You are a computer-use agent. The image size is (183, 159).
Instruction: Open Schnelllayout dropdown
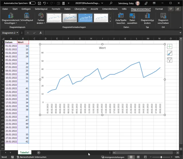click(27, 18)
